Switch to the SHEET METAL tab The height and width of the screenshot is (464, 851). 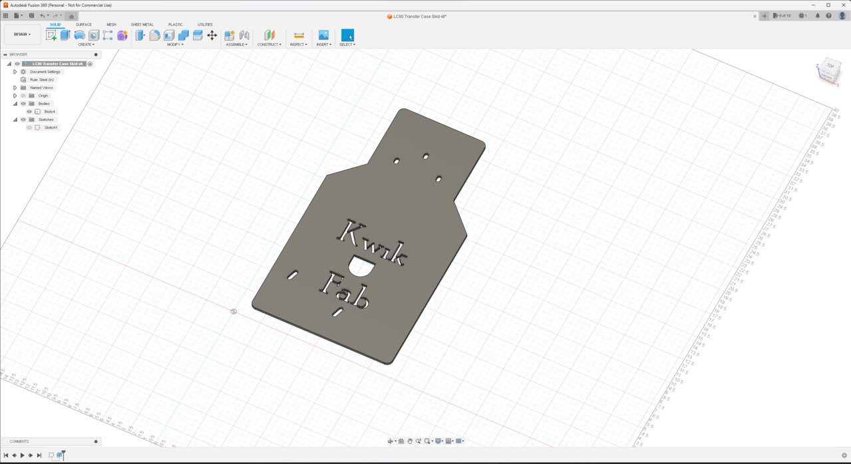(x=142, y=25)
